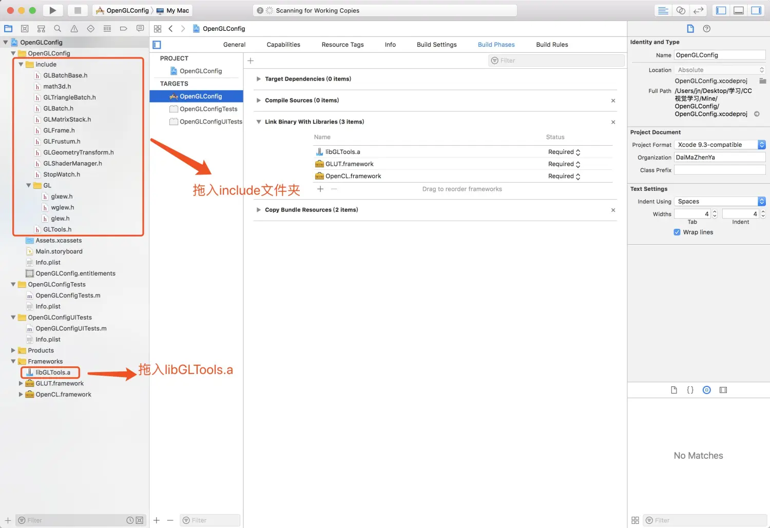Image resolution: width=770 pixels, height=528 pixels.
Task: Toggle the Debug area visibility
Action: 739,10
